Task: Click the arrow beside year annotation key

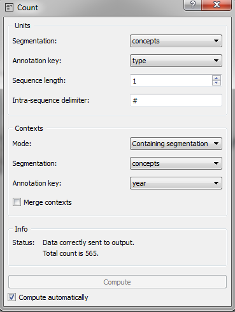Action: point(216,183)
